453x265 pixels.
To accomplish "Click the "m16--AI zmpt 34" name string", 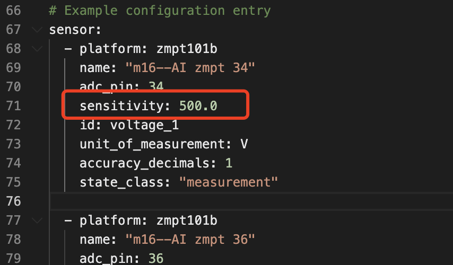I will coord(190,68).
